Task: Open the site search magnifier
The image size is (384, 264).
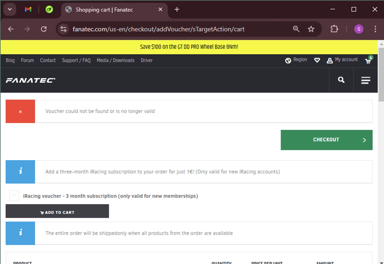Action: pyautogui.click(x=341, y=80)
